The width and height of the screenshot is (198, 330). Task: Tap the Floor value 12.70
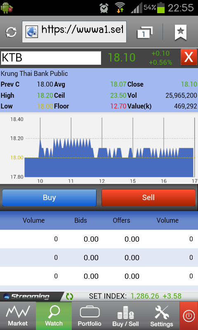point(118,106)
